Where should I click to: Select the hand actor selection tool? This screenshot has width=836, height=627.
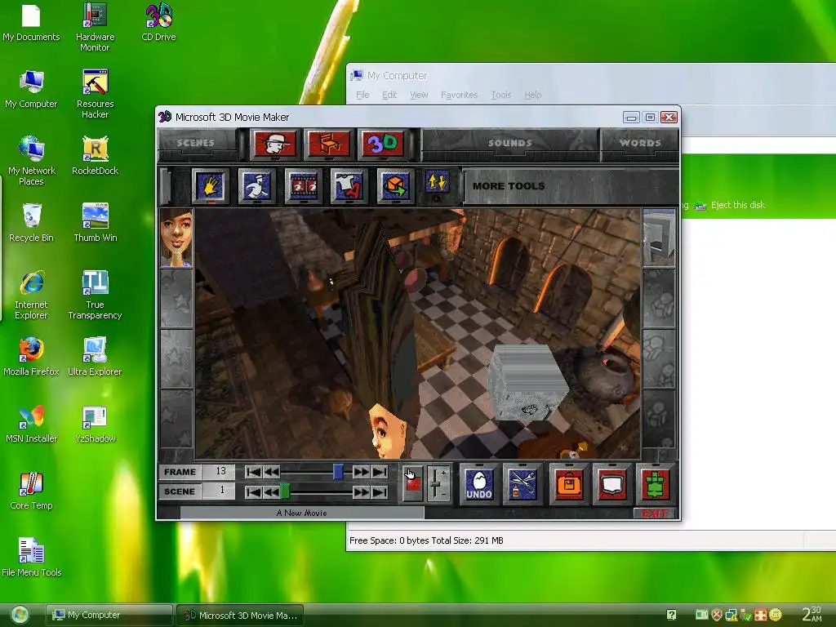point(210,186)
